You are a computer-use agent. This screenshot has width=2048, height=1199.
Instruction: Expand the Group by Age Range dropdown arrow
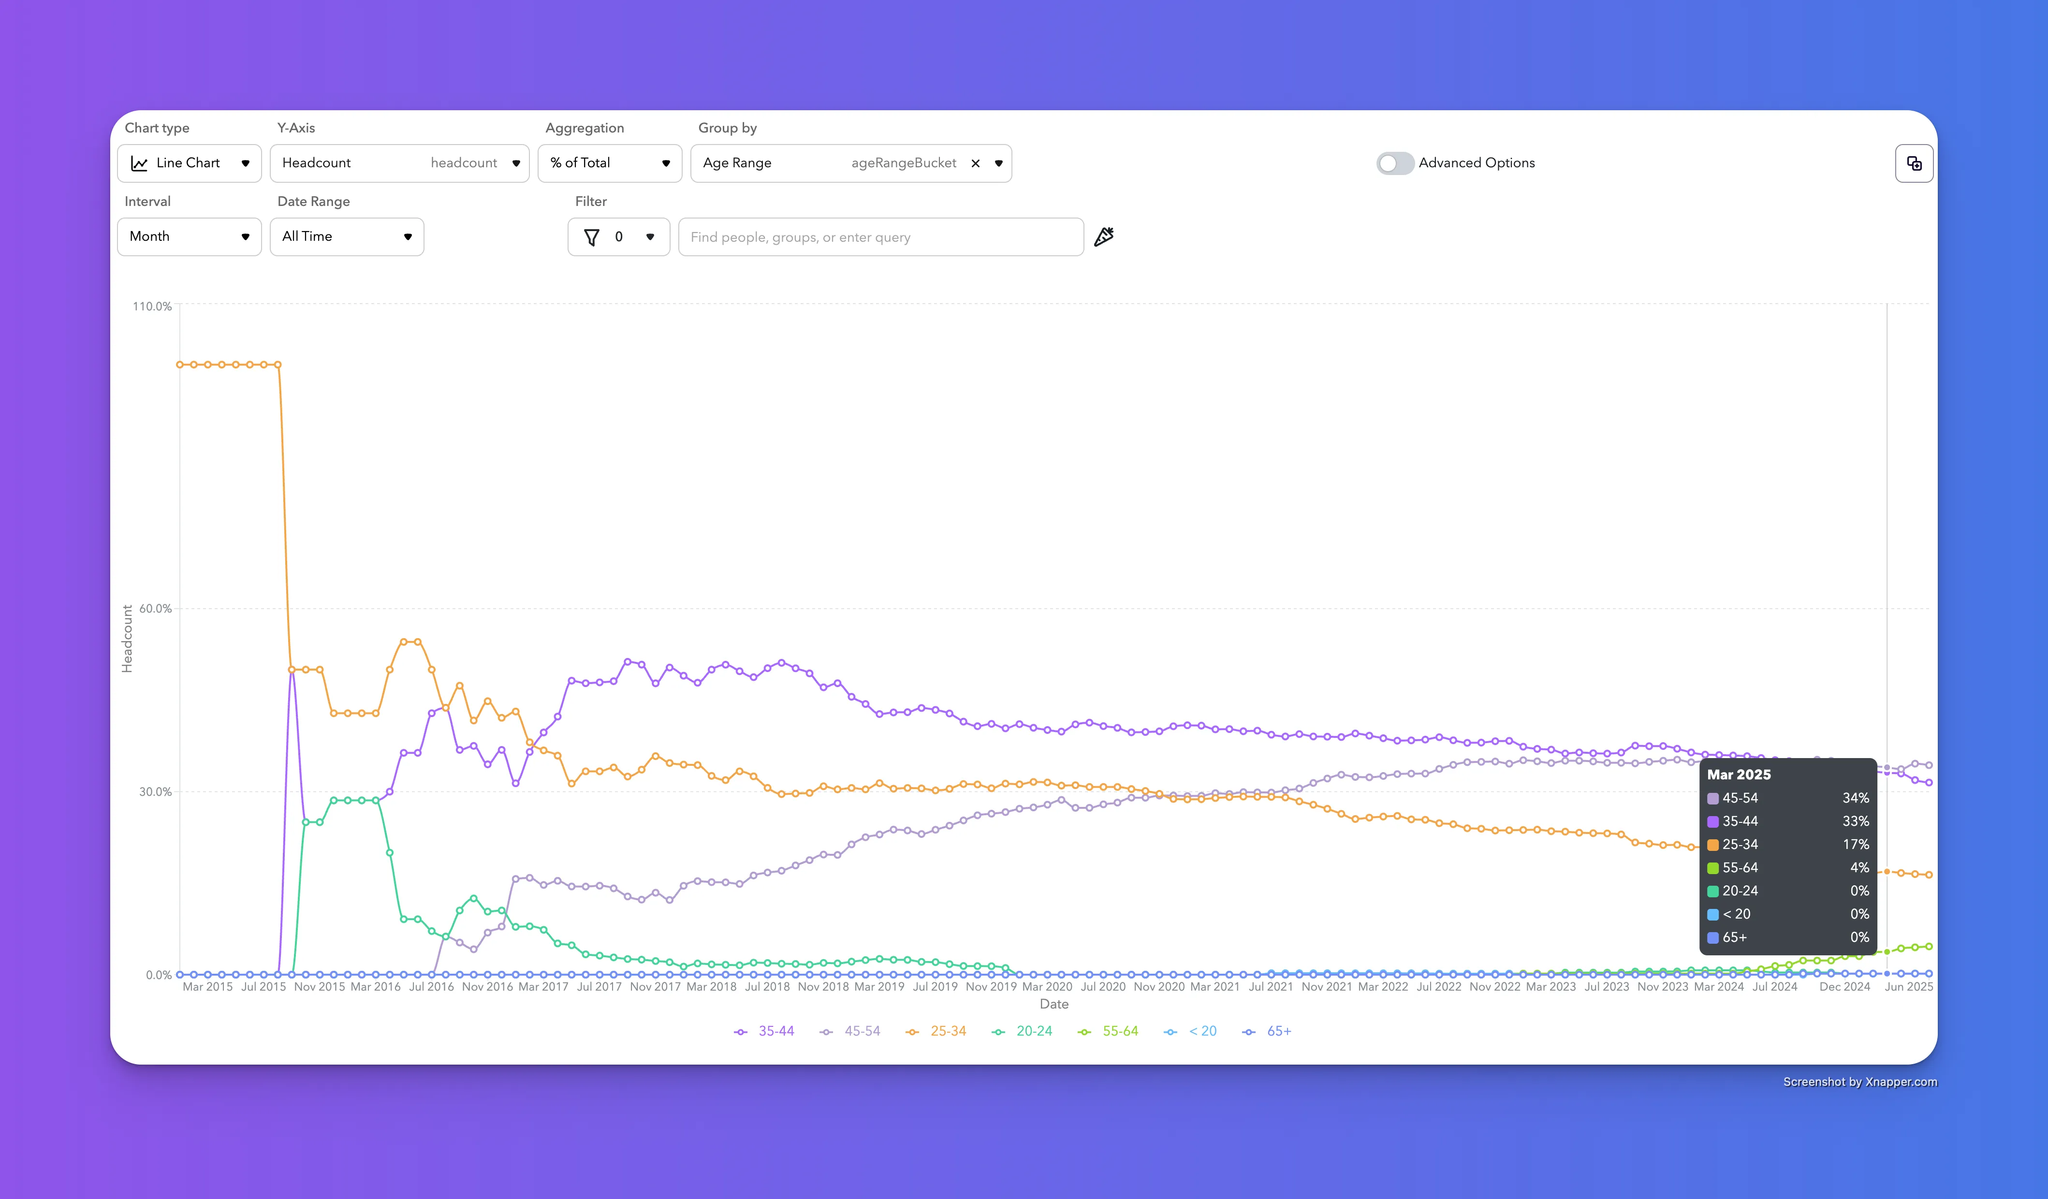999,163
